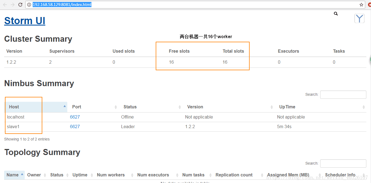The width and height of the screenshot is (371, 183).
Task: Focus the Nimbus Summary search box
Action: click(343, 94)
